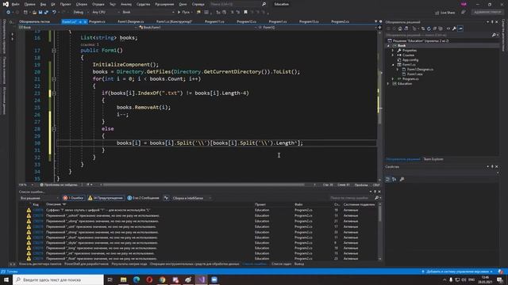Select App.config in Solution Explorer
Viewport: 508px width, 285px height.
pyautogui.click(x=410, y=60)
